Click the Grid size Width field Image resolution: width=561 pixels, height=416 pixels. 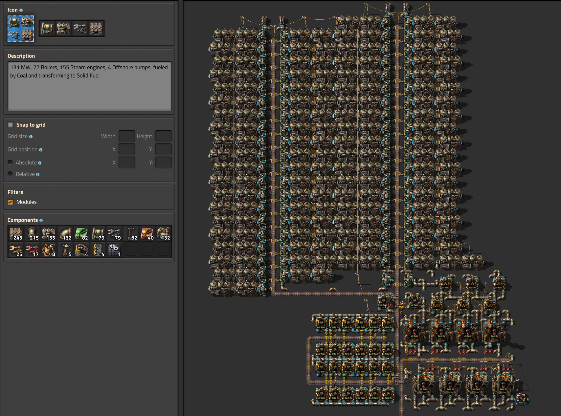(x=127, y=136)
